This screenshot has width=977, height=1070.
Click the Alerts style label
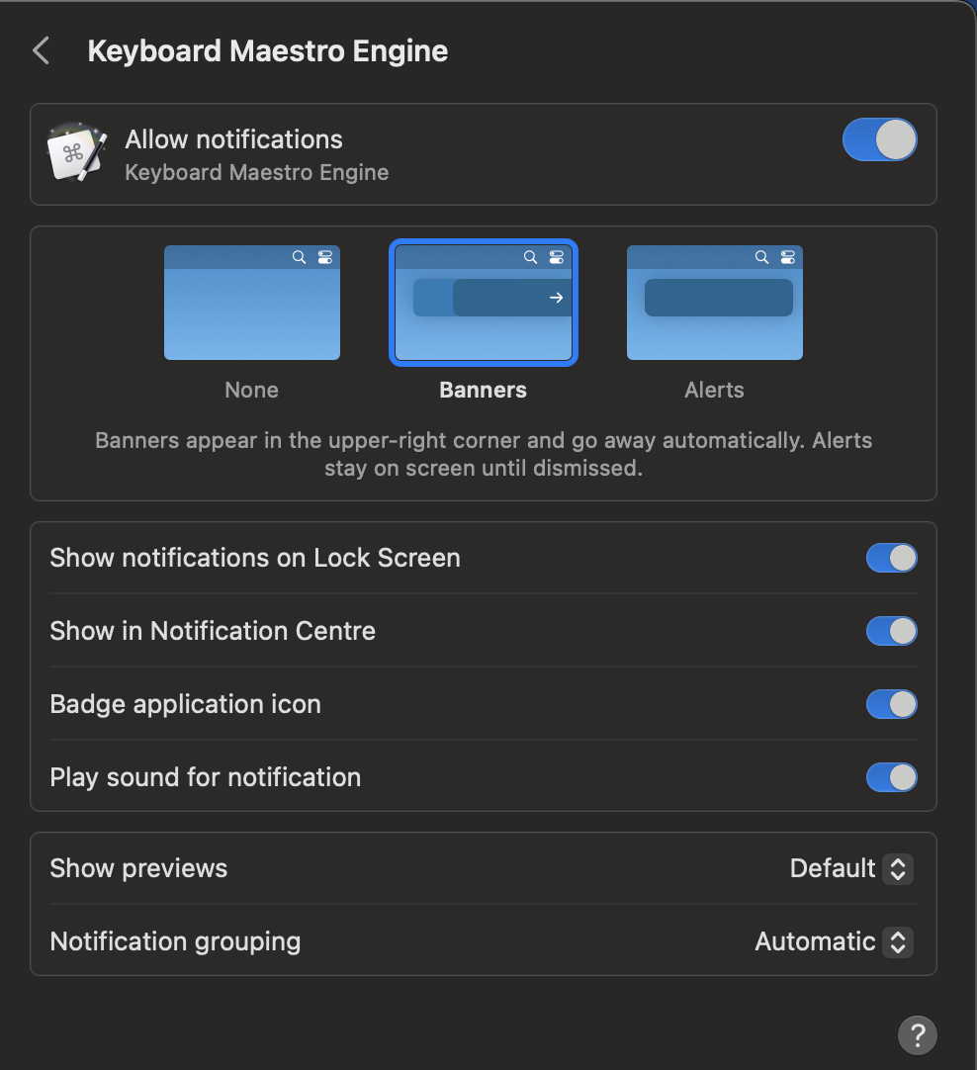pyautogui.click(x=714, y=390)
